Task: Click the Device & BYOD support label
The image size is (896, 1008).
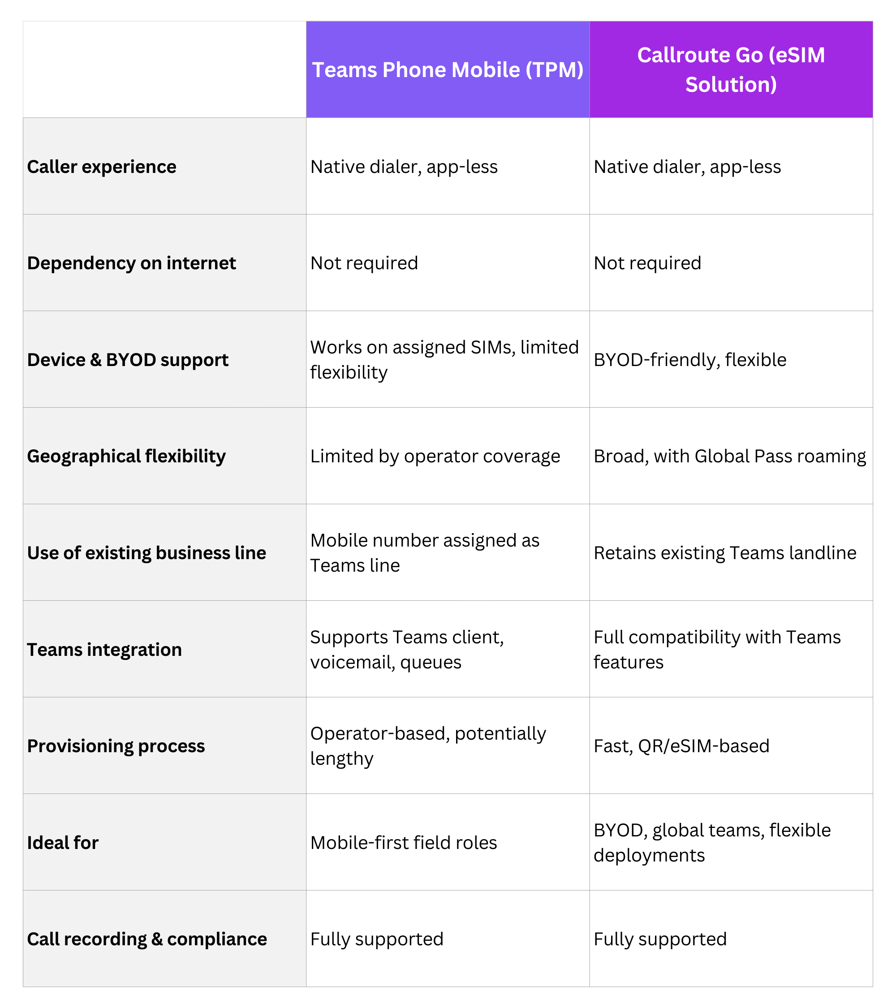Action: (128, 360)
